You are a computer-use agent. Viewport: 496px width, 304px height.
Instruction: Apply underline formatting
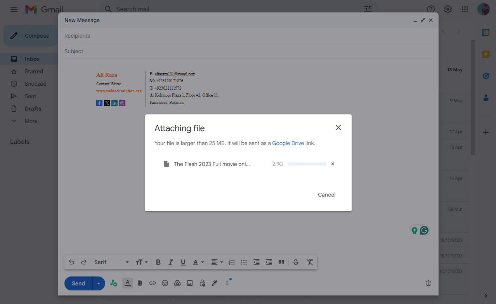183,262
